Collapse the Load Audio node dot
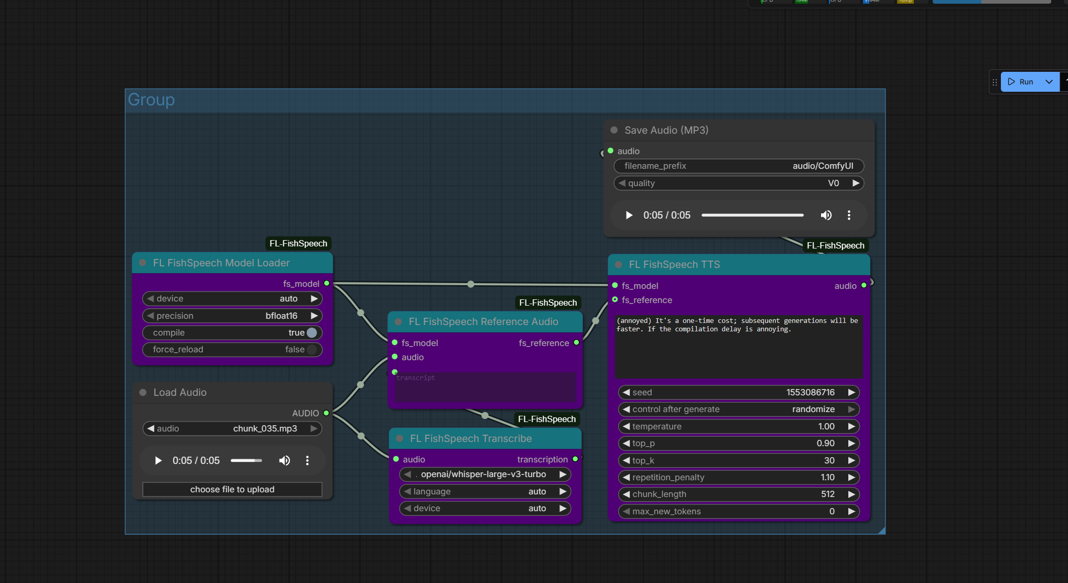This screenshot has height=583, width=1068. coord(143,392)
